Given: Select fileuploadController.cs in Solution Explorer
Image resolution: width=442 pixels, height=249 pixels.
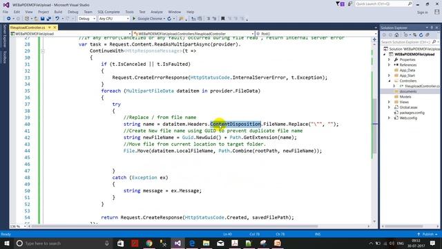Looking at the screenshot, I should pyautogui.click(x=422, y=86).
